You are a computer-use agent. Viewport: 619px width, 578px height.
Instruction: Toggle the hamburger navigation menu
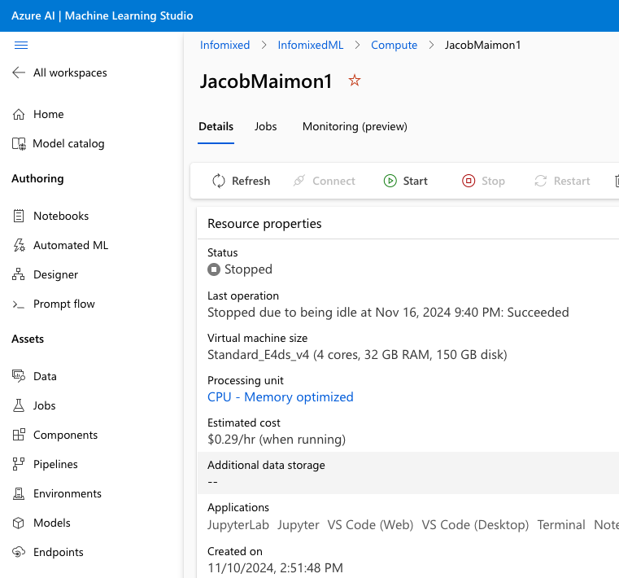(x=21, y=45)
